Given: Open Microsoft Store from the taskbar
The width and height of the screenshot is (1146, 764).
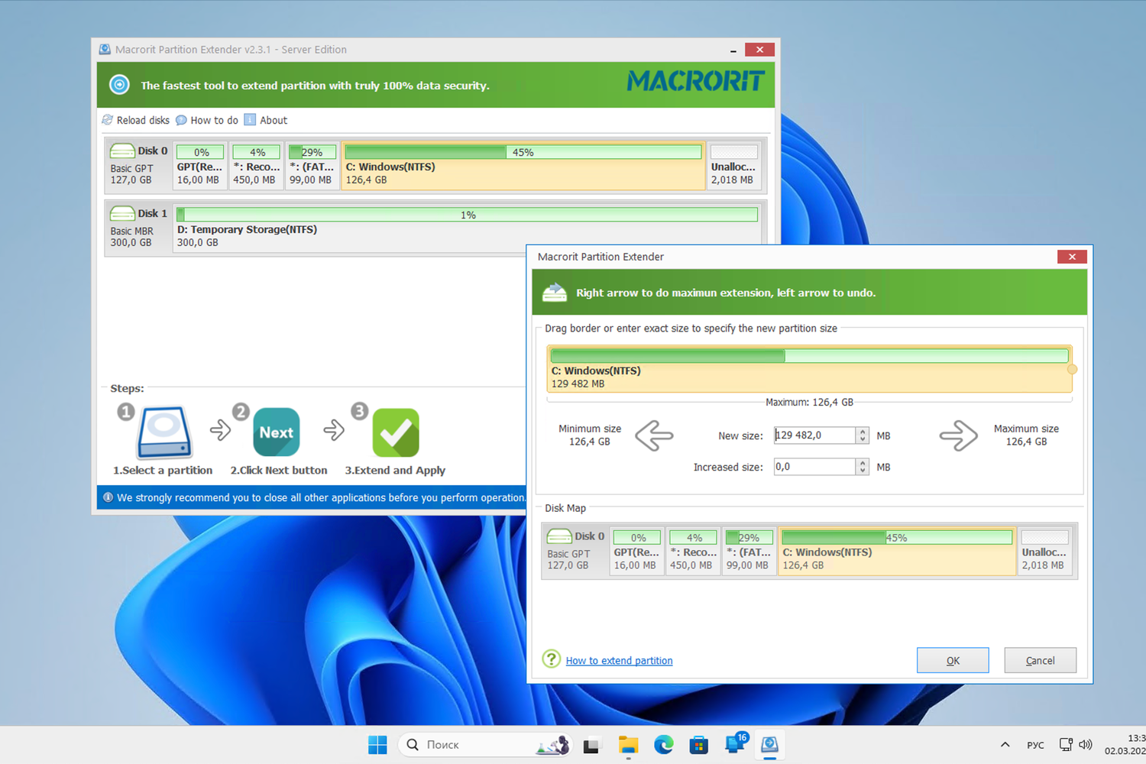Looking at the screenshot, I should point(698,745).
